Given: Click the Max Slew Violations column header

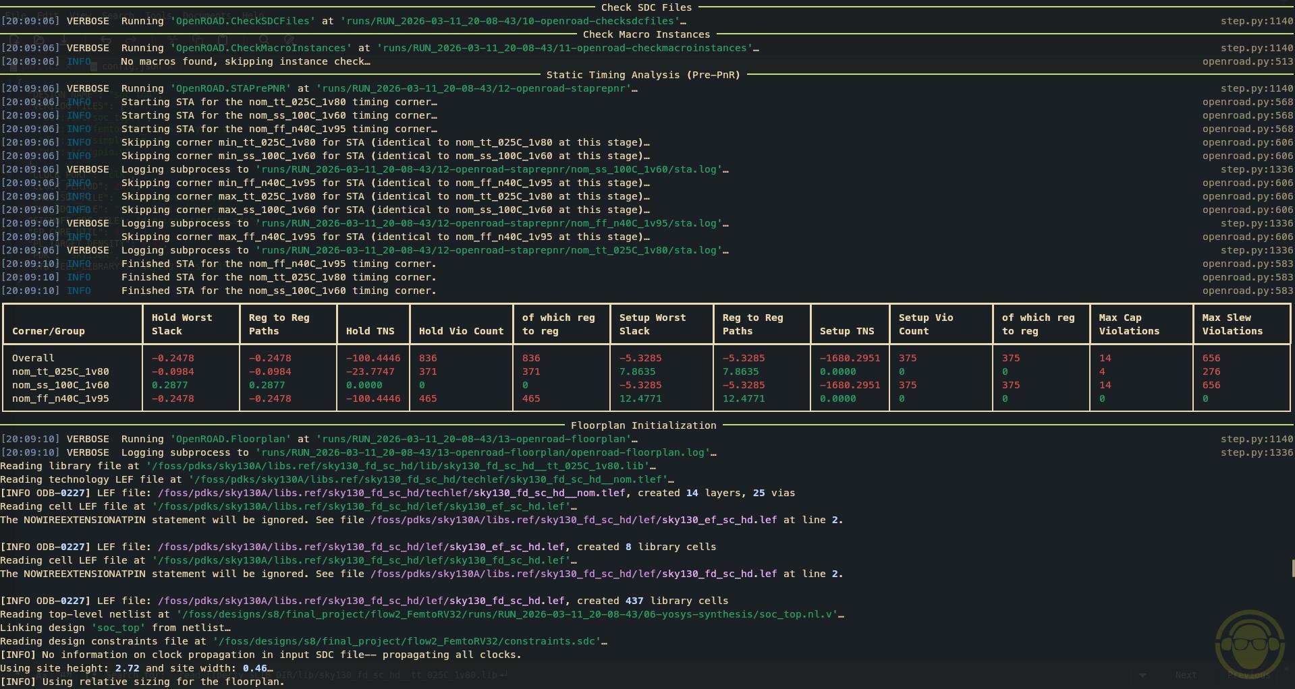Looking at the screenshot, I should (1232, 324).
